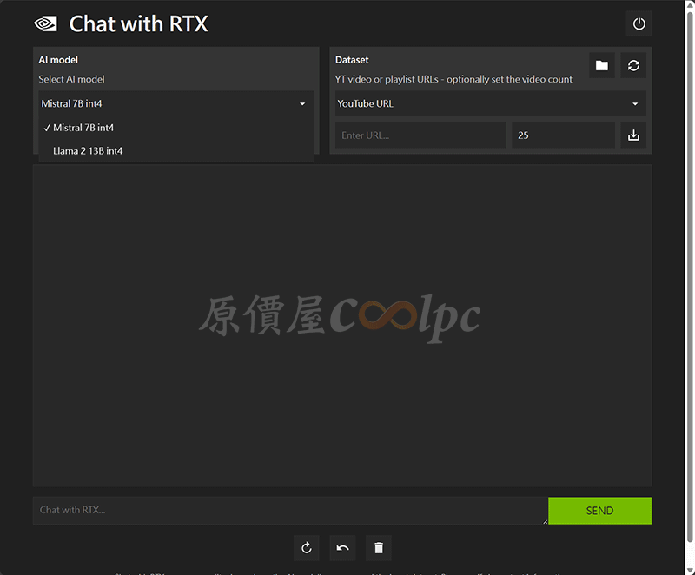Click the Chat with RTX title

[138, 24]
